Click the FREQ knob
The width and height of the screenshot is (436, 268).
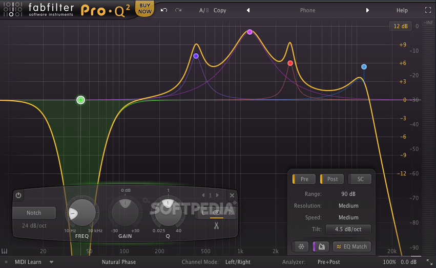point(82,212)
